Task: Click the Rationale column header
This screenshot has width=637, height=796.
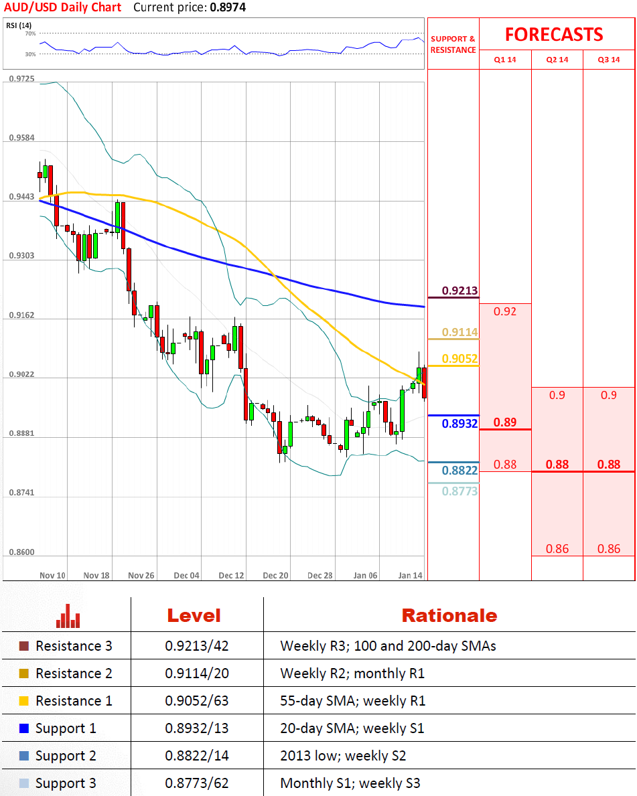Action: click(x=449, y=615)
